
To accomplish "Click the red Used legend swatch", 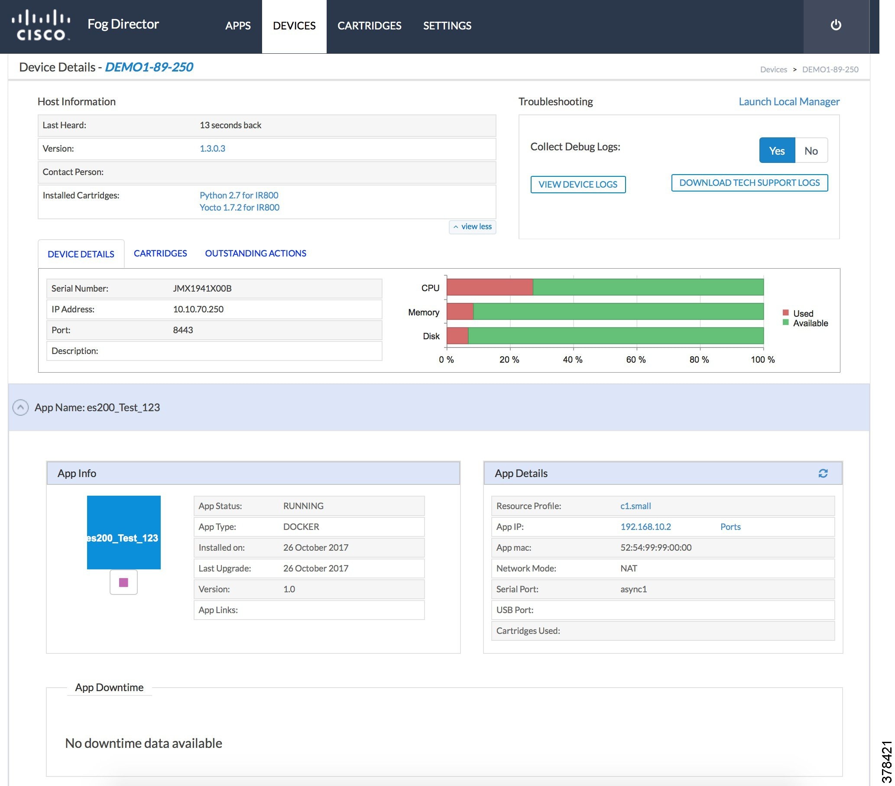I will coord(785,313).
